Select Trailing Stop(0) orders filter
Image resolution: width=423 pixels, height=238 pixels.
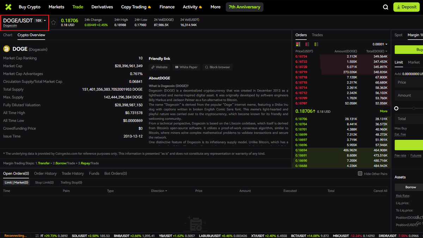click(x=71, y=183)
